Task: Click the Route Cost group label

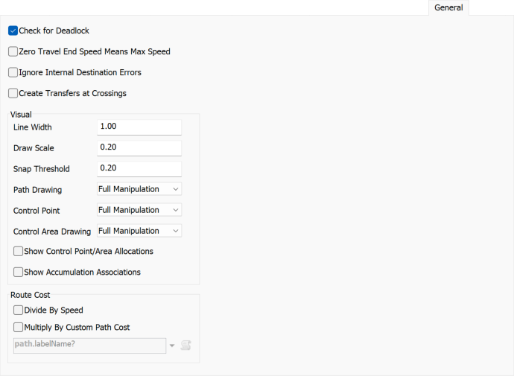Action: coord(30,295)
